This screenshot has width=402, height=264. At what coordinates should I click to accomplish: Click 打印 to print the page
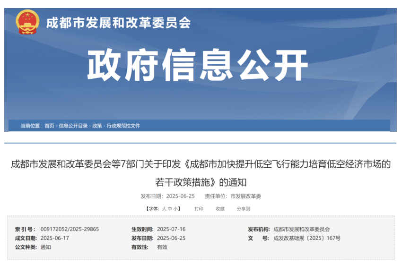click(199, 209)
